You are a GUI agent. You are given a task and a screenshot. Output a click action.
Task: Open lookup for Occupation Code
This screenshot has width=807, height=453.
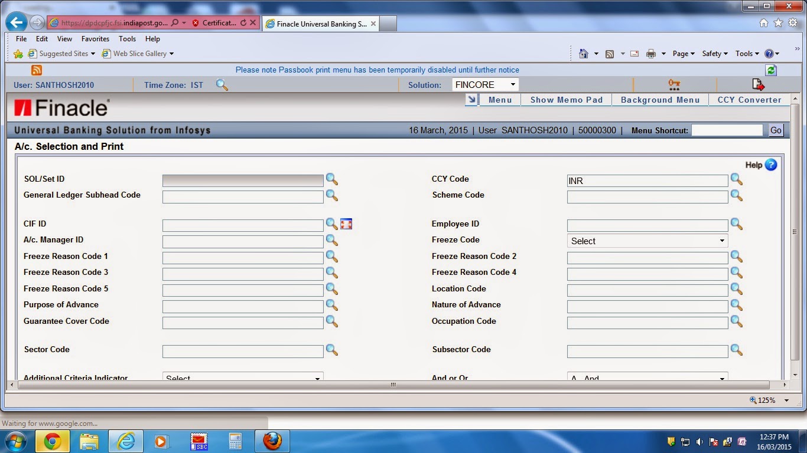(x=737, y=321)
